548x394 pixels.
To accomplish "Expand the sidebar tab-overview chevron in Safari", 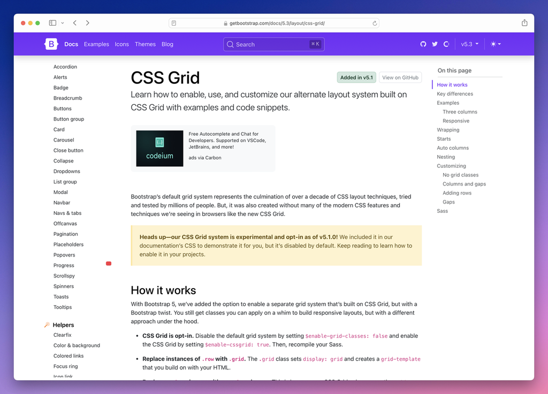I will click(63, 23).
